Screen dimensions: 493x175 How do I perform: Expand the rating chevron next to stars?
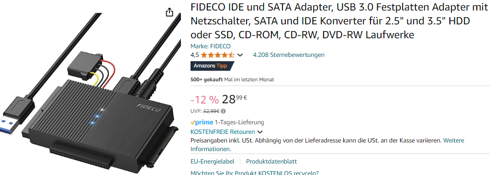click(240, 55)
